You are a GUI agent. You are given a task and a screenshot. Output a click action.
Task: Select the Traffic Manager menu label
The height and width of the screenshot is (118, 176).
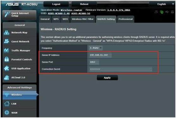click(x=21, y=50)
